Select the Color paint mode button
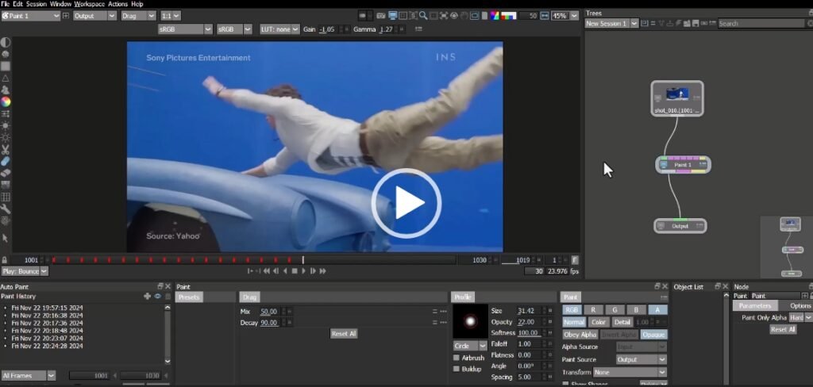This screenshot has height=387, width=813. tap(599, 322)
